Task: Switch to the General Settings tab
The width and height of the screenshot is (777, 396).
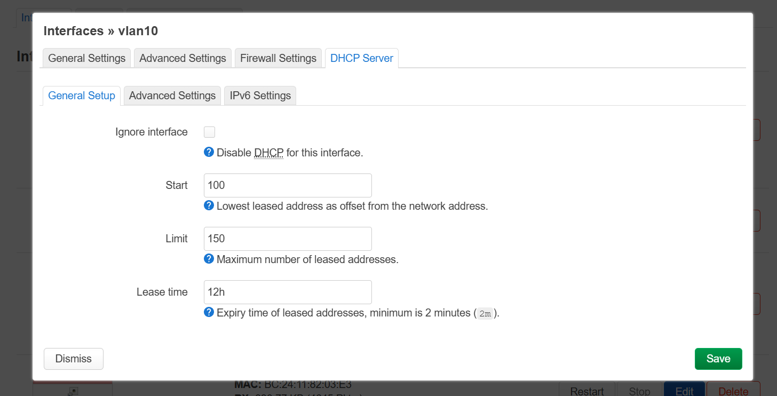Action: [87, 58]
